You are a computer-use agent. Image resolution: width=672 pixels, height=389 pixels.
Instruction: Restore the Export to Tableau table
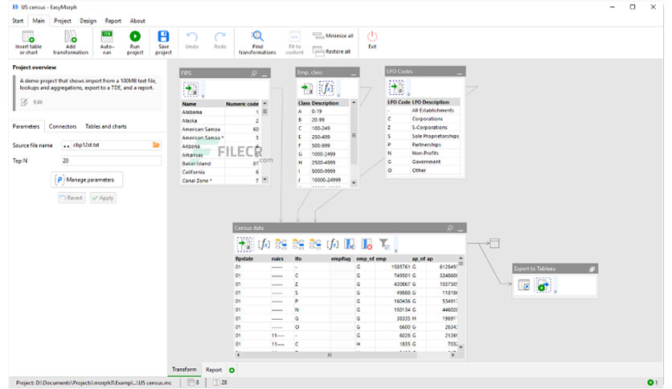click(x=592, y=269)
